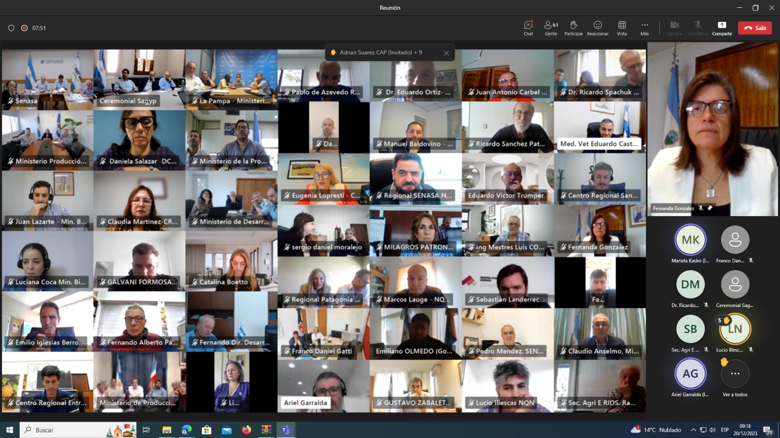Expand Ver a todos participants
This screenshot has height=438, width=780.
tap(735, 374)
